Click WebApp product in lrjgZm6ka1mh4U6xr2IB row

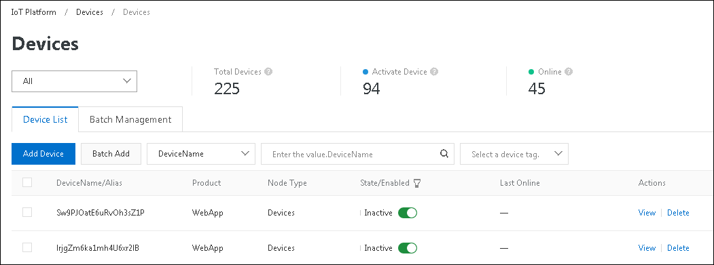tap(208, 248)
